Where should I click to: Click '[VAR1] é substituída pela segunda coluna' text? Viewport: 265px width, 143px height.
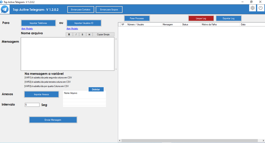[48, 77]
